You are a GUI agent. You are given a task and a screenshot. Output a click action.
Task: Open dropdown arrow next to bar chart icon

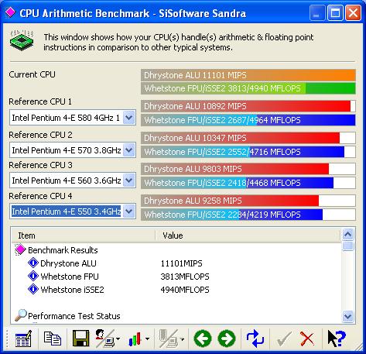(147, 339)
